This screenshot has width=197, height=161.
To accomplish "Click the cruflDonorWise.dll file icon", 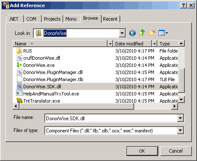I will (19, 58).
